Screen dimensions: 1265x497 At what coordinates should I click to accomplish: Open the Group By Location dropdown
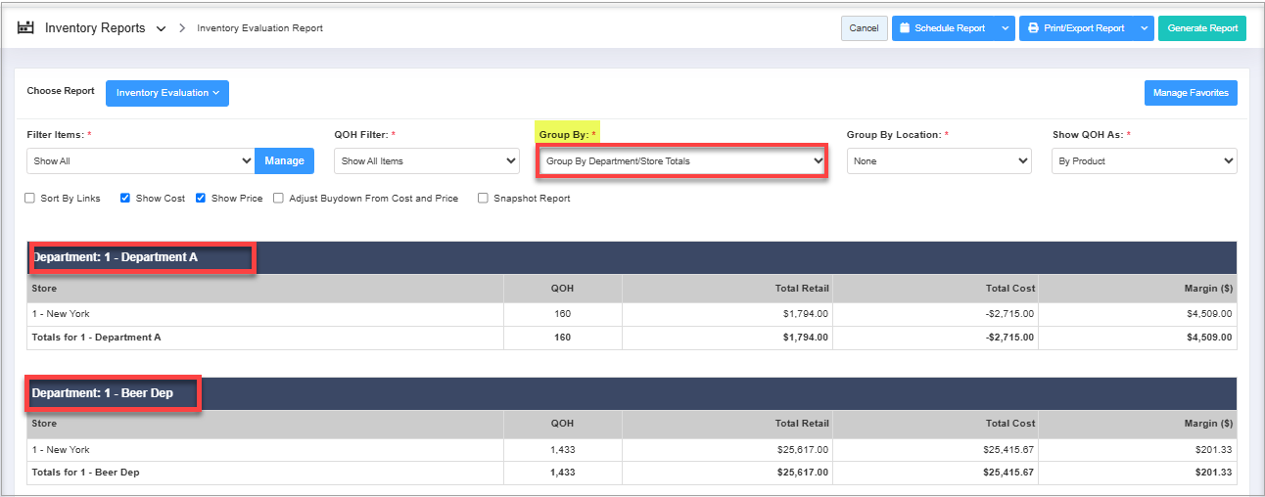click(938, 161)
